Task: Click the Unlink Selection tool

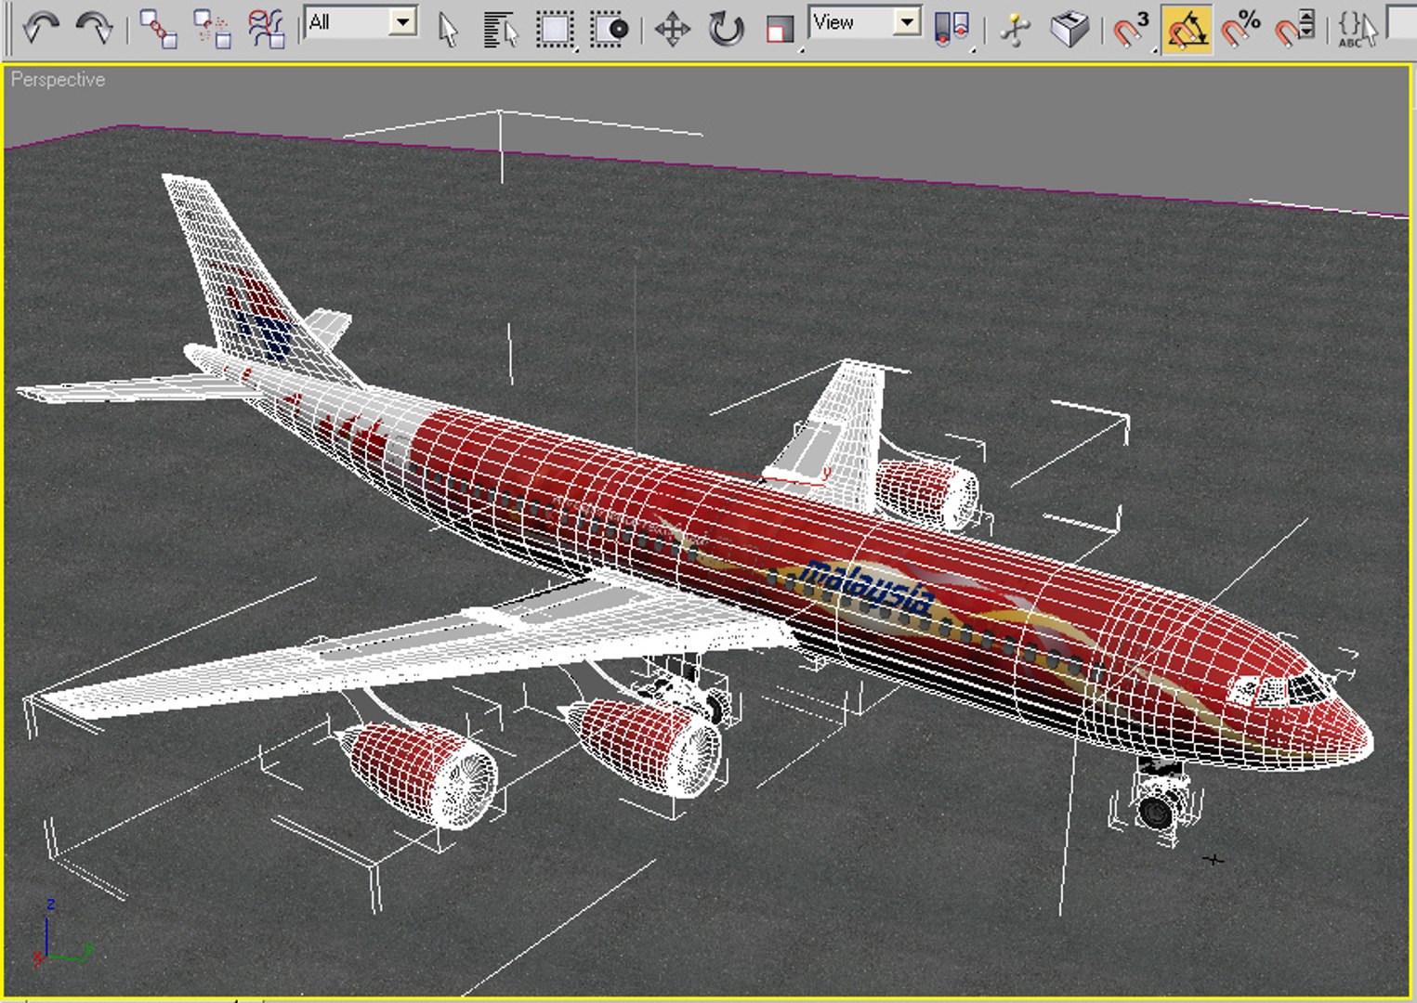Action: pos(212,29)
